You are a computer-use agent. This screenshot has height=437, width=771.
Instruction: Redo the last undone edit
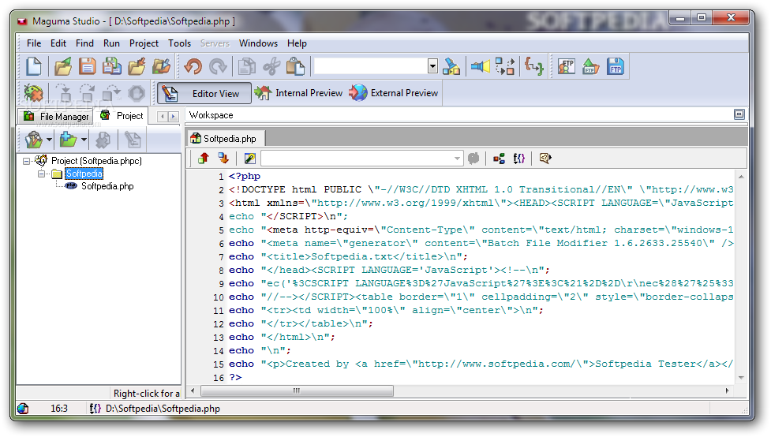pyautogui.click(x=218, y=66)
